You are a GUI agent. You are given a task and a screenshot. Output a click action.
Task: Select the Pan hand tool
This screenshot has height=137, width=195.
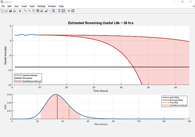click(x=34, y=11)
